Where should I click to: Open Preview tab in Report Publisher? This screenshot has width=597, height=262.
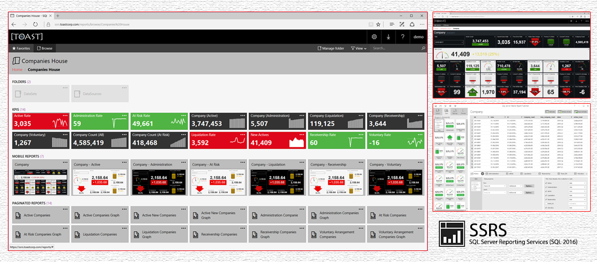pos(463,111)
